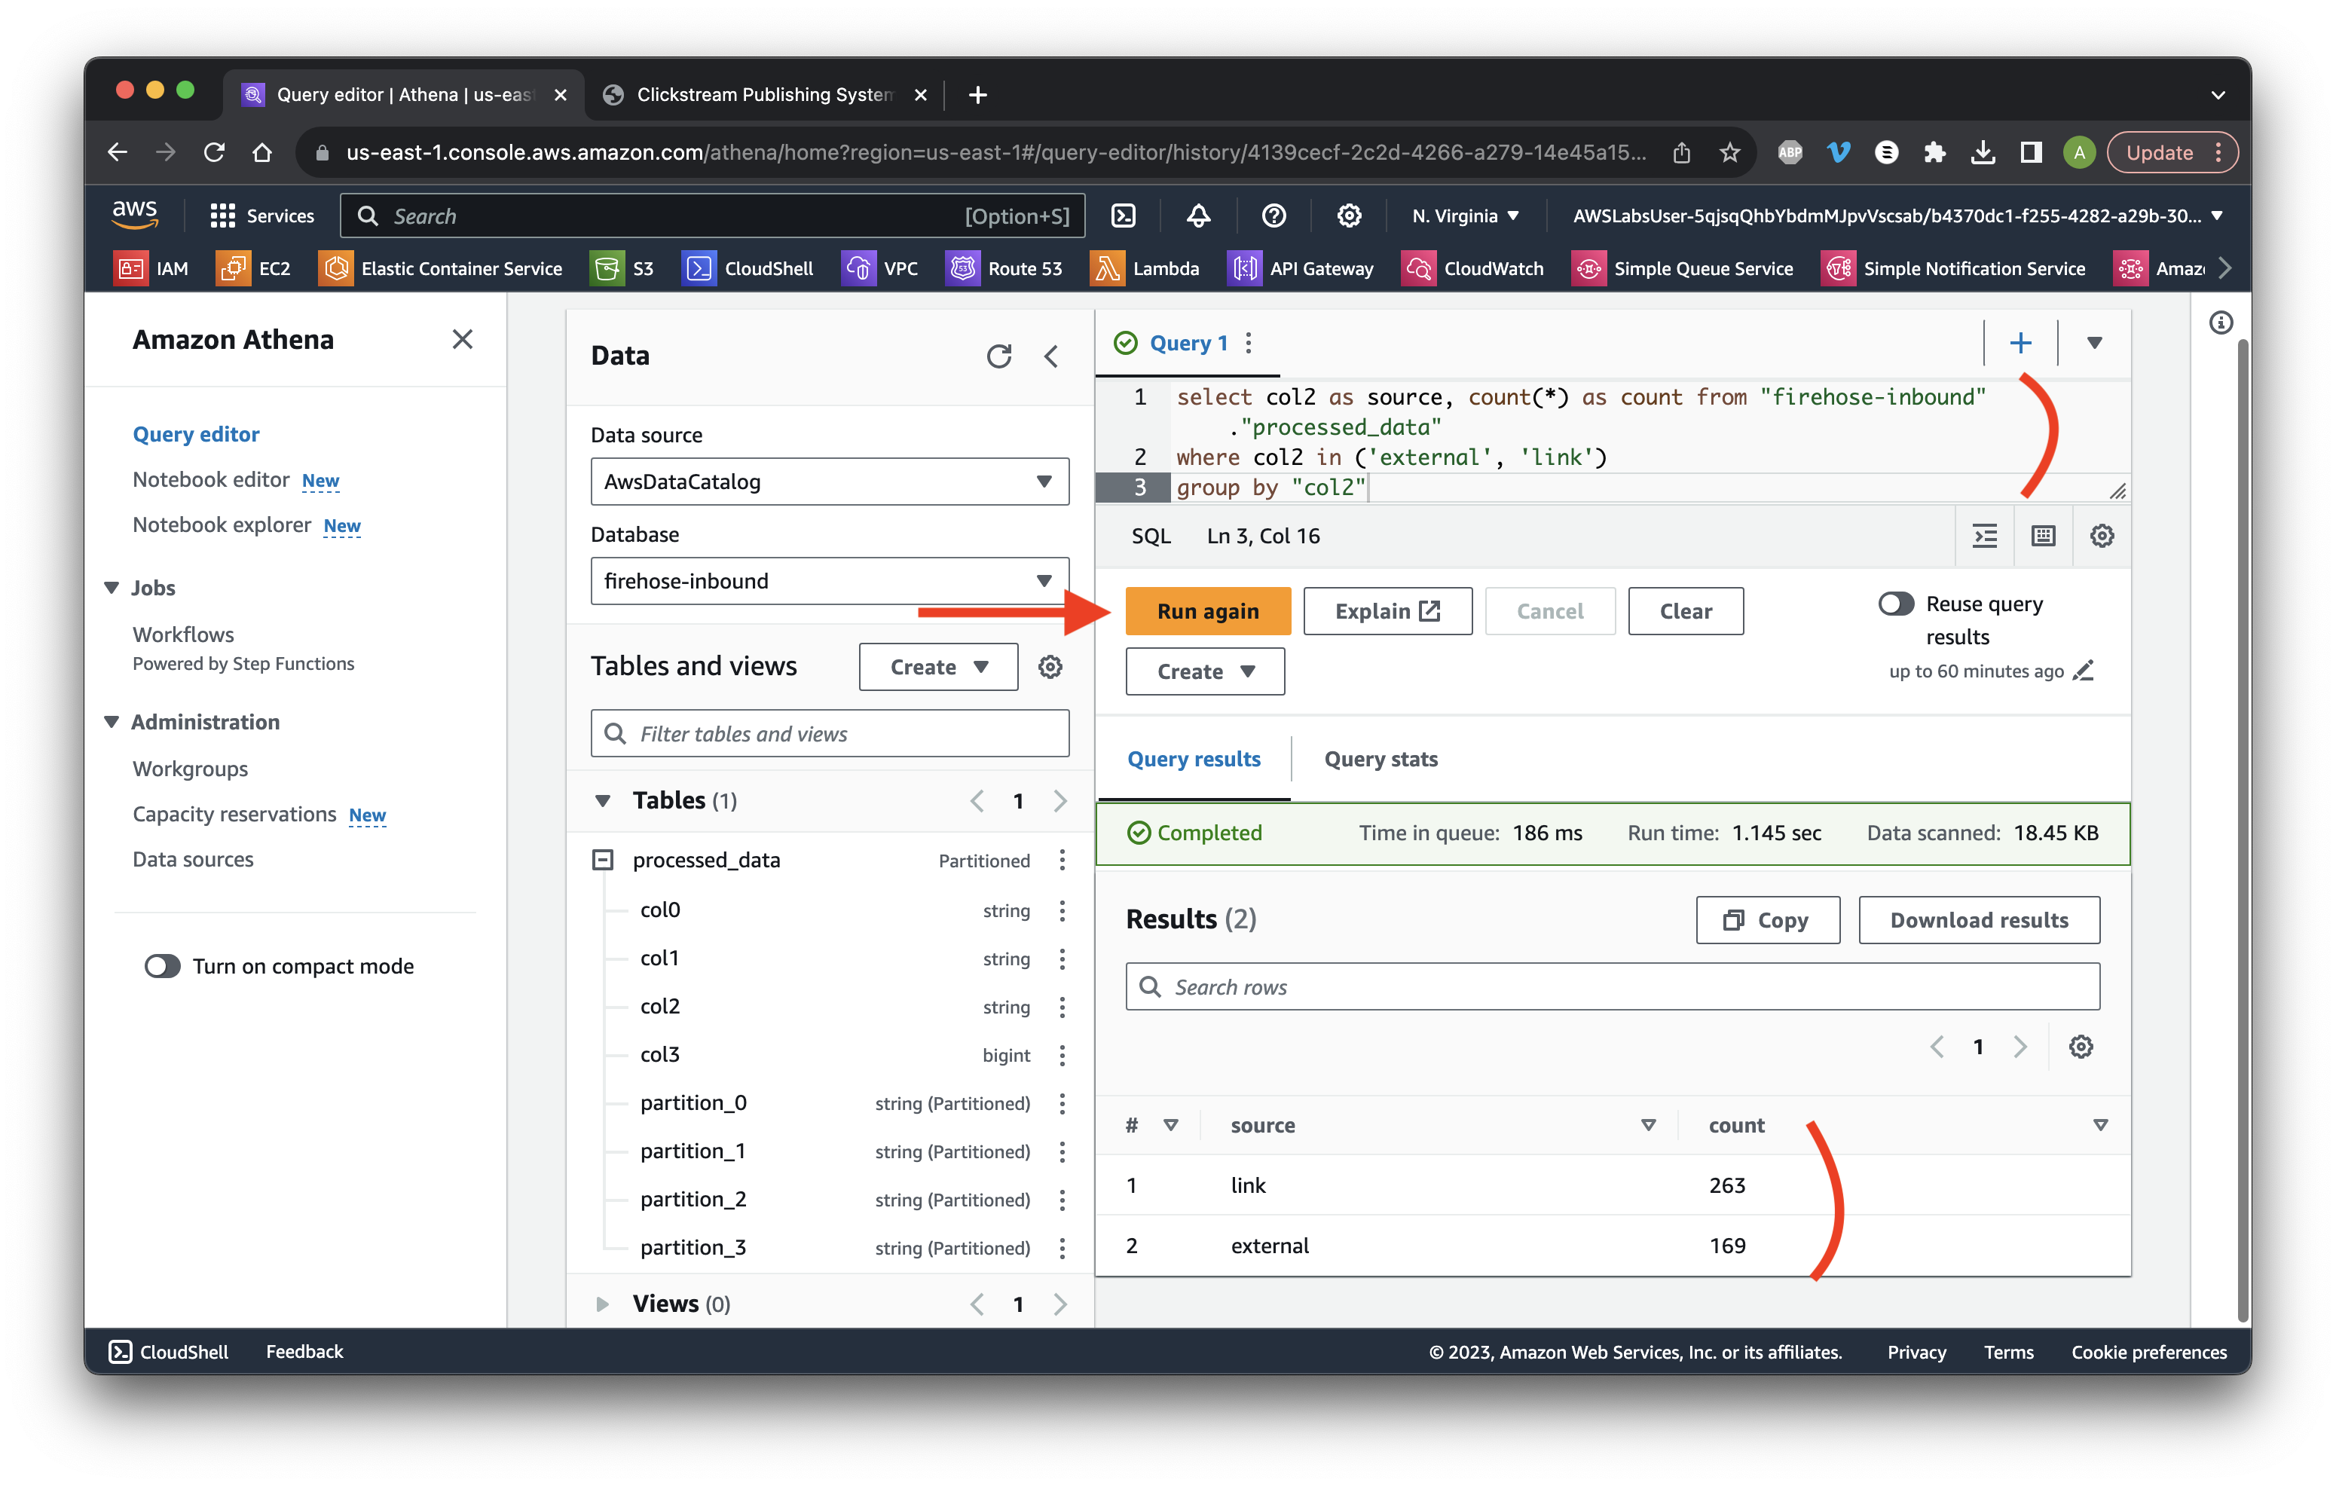Open CloudShell in the footer

click(x=169, y=1351)
